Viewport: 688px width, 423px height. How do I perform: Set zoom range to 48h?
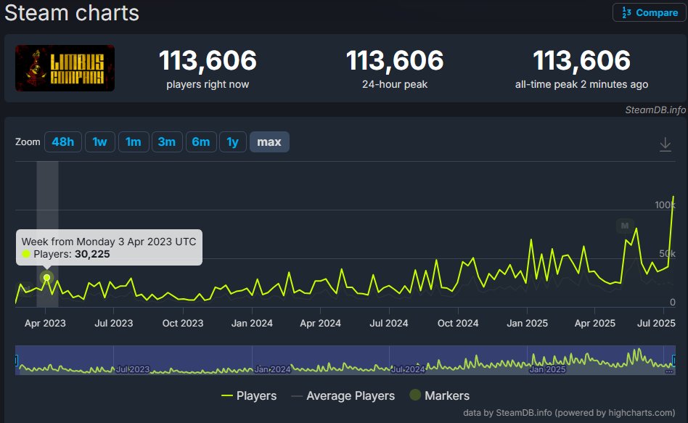pos(62,141)
